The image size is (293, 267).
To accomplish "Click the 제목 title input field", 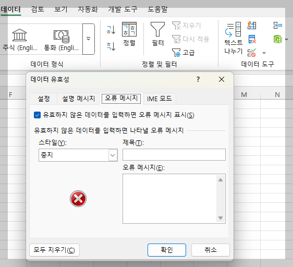I will [174, 155].
